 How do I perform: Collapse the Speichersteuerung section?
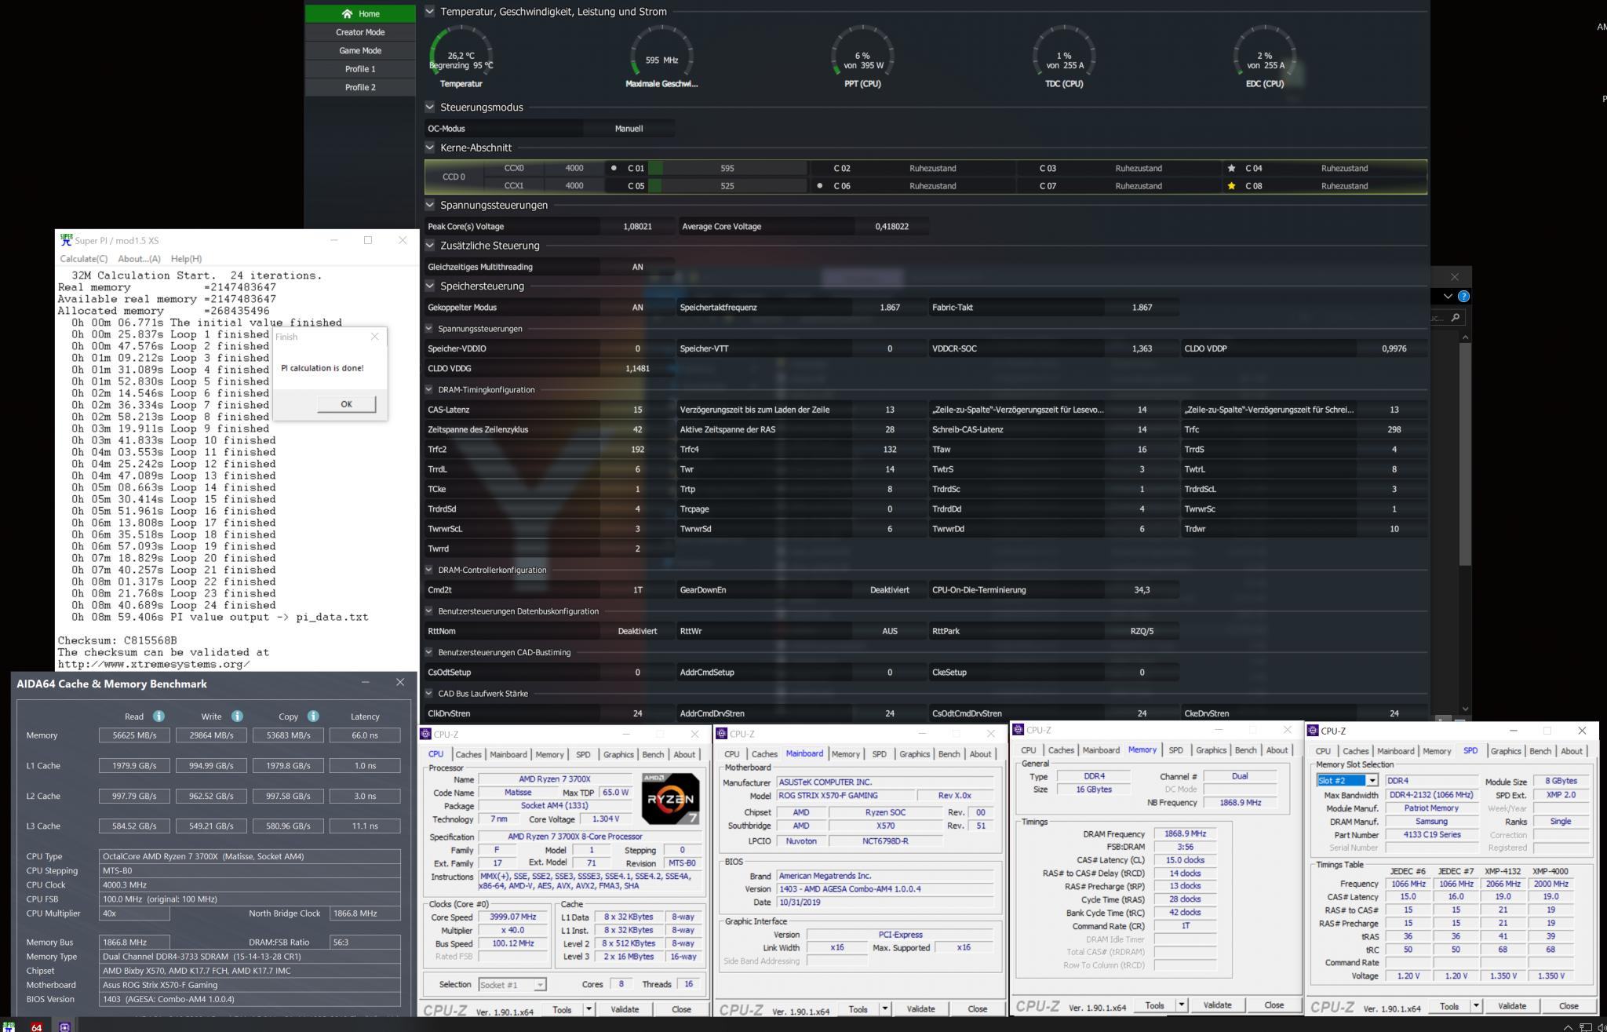tap(429, 286)
